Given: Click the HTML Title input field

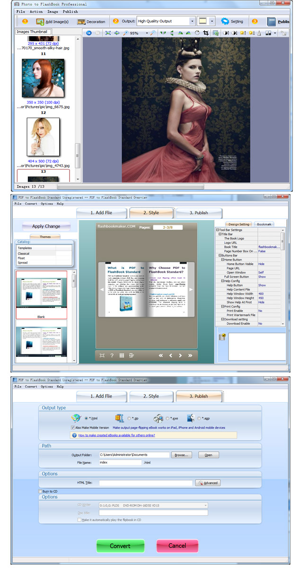Looking at the screenshot, I should tap(146, 483).
